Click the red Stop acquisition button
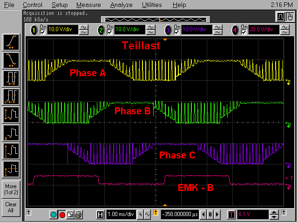The image size is (298, 223). (62, 215)
